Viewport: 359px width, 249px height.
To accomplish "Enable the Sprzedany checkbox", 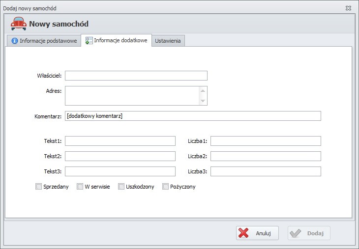I will [39, 187].
